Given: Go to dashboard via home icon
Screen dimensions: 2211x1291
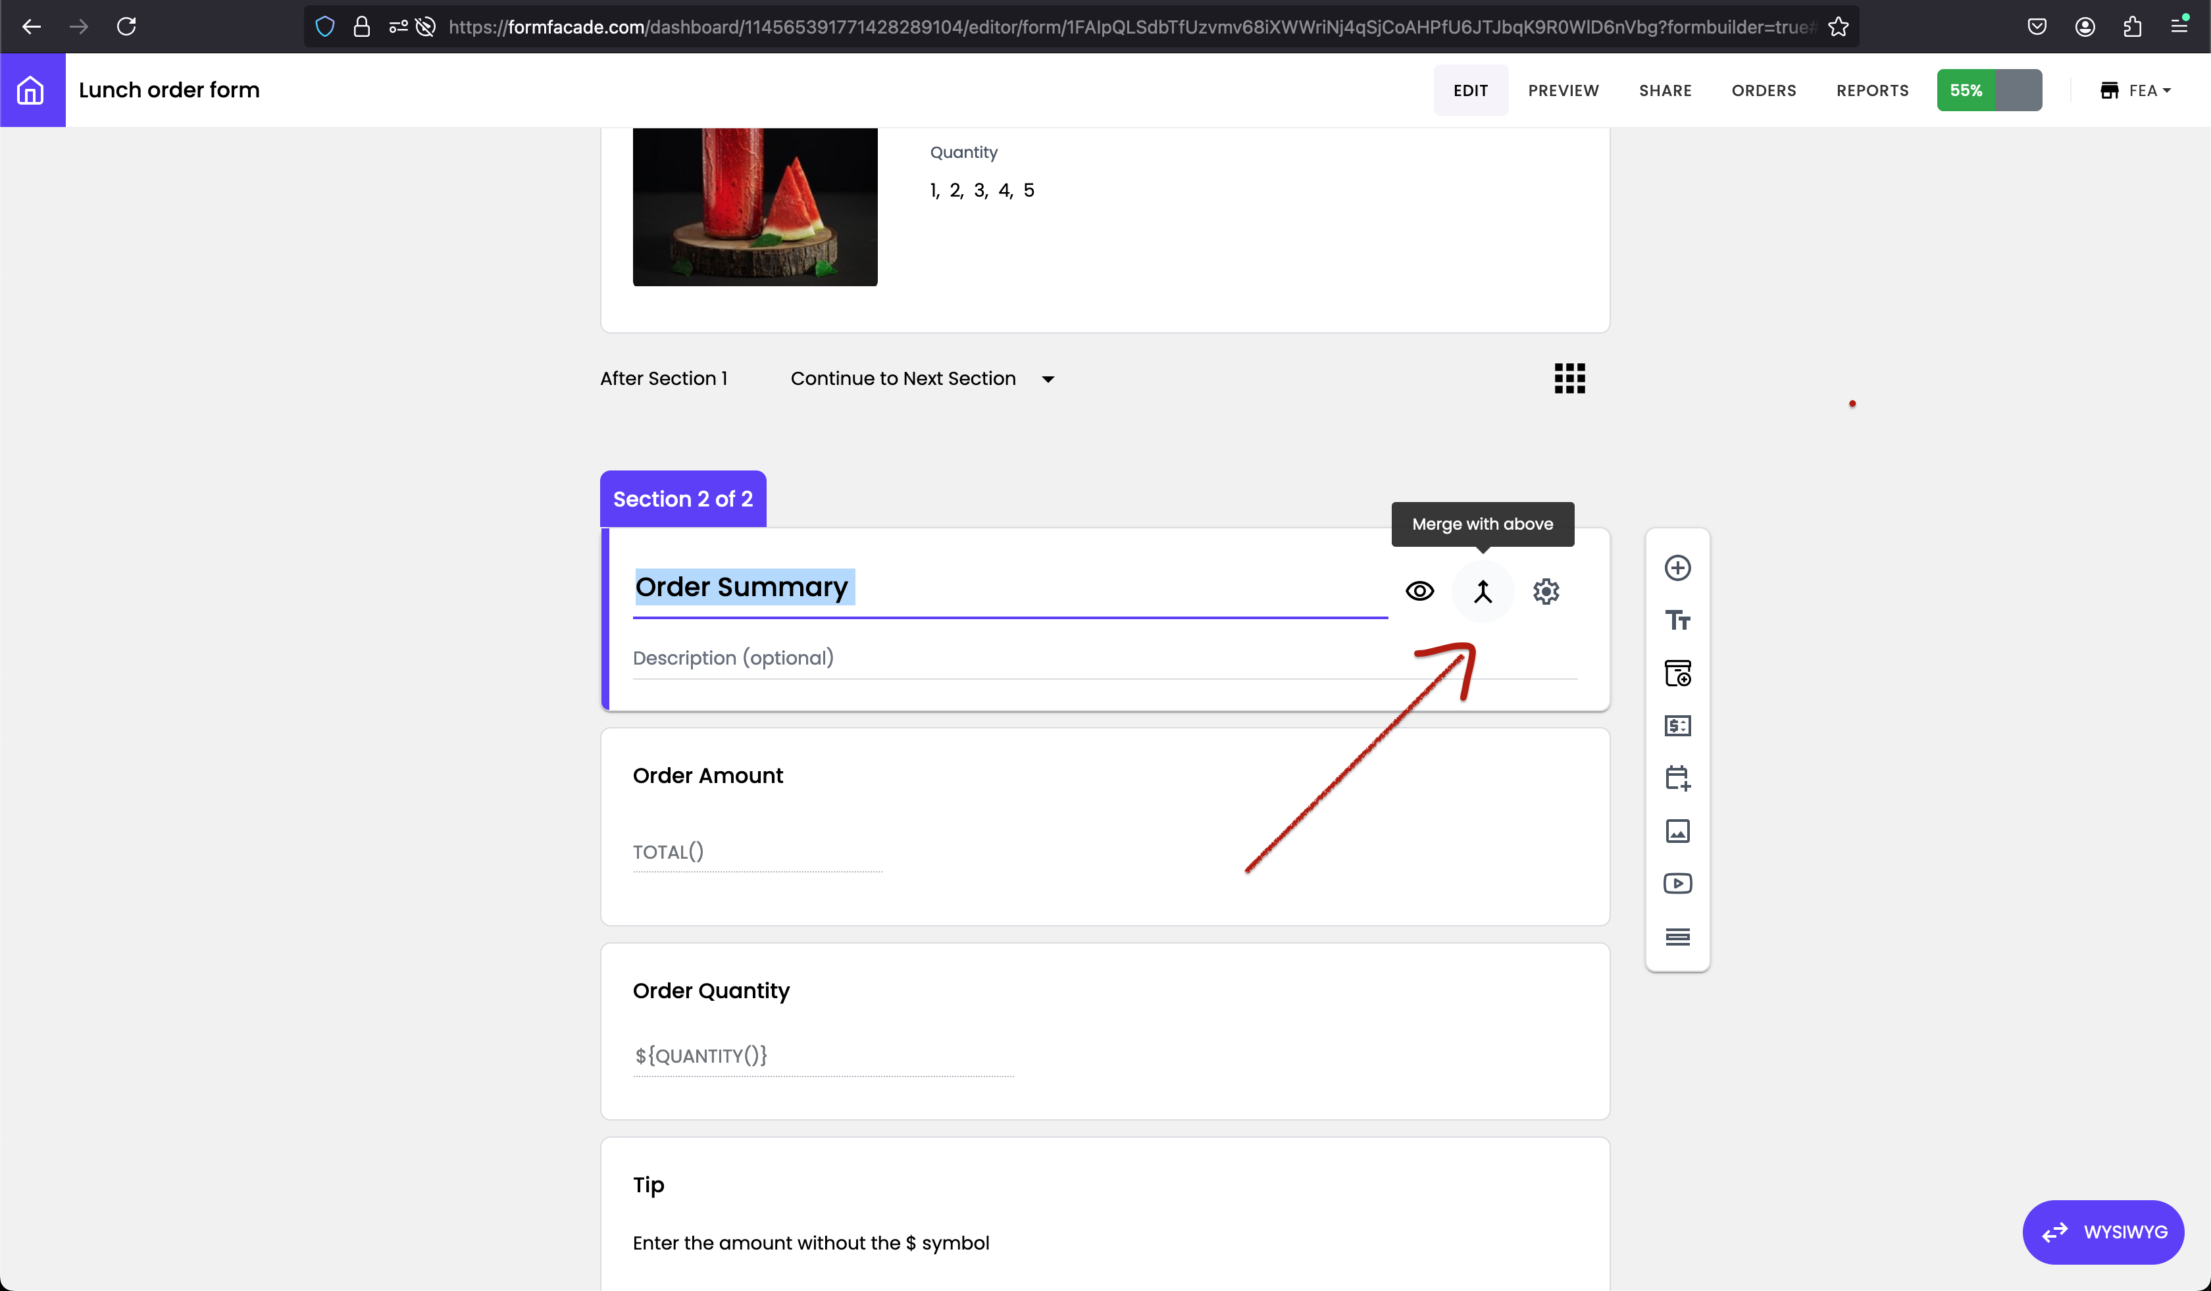Looking at the screenshot, I should pos(32,90).
